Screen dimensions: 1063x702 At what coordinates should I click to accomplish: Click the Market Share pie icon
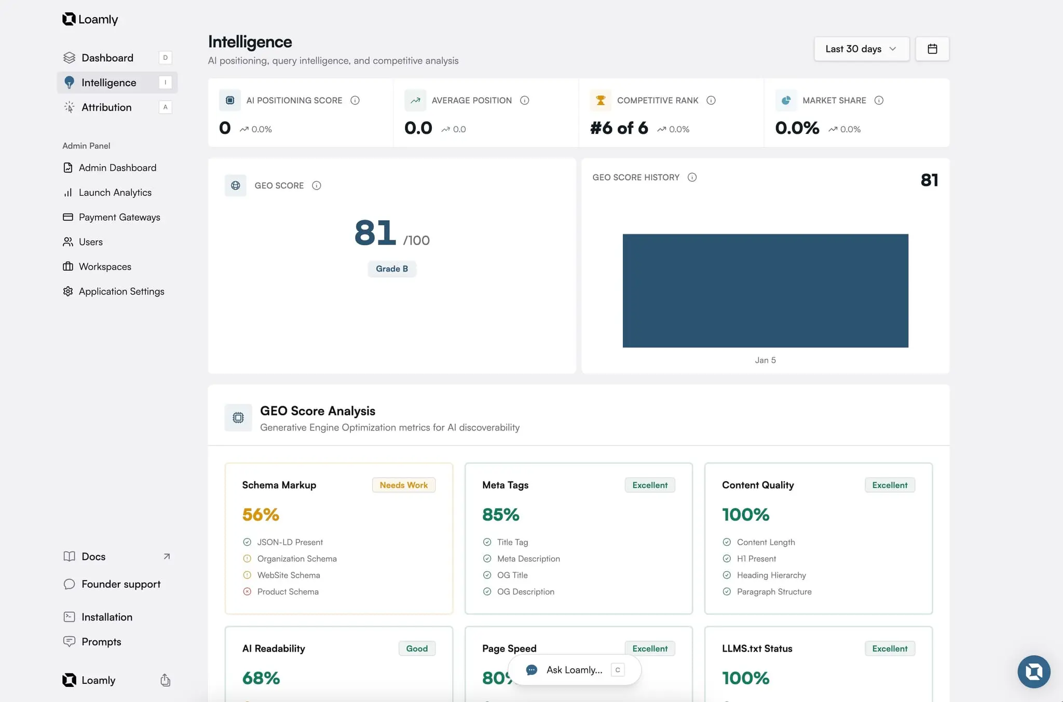(x=786, y=100)
